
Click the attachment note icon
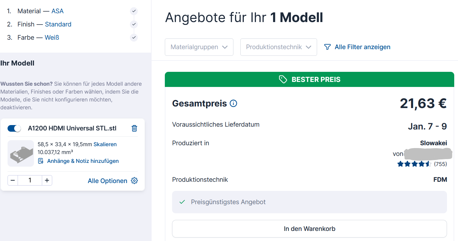click(x=41, y=161)
